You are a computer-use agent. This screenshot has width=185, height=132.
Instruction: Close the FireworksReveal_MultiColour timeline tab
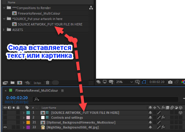pyautogui.click(x=5, y=91)
